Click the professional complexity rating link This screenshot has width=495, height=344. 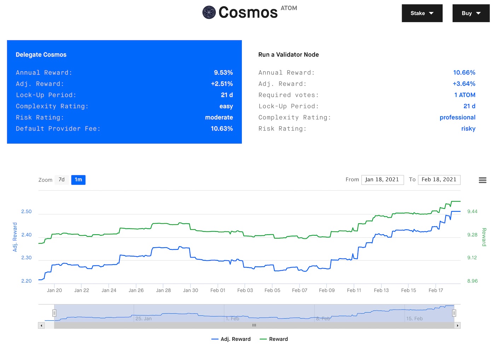pyautogui.click(x=457, y=117)
